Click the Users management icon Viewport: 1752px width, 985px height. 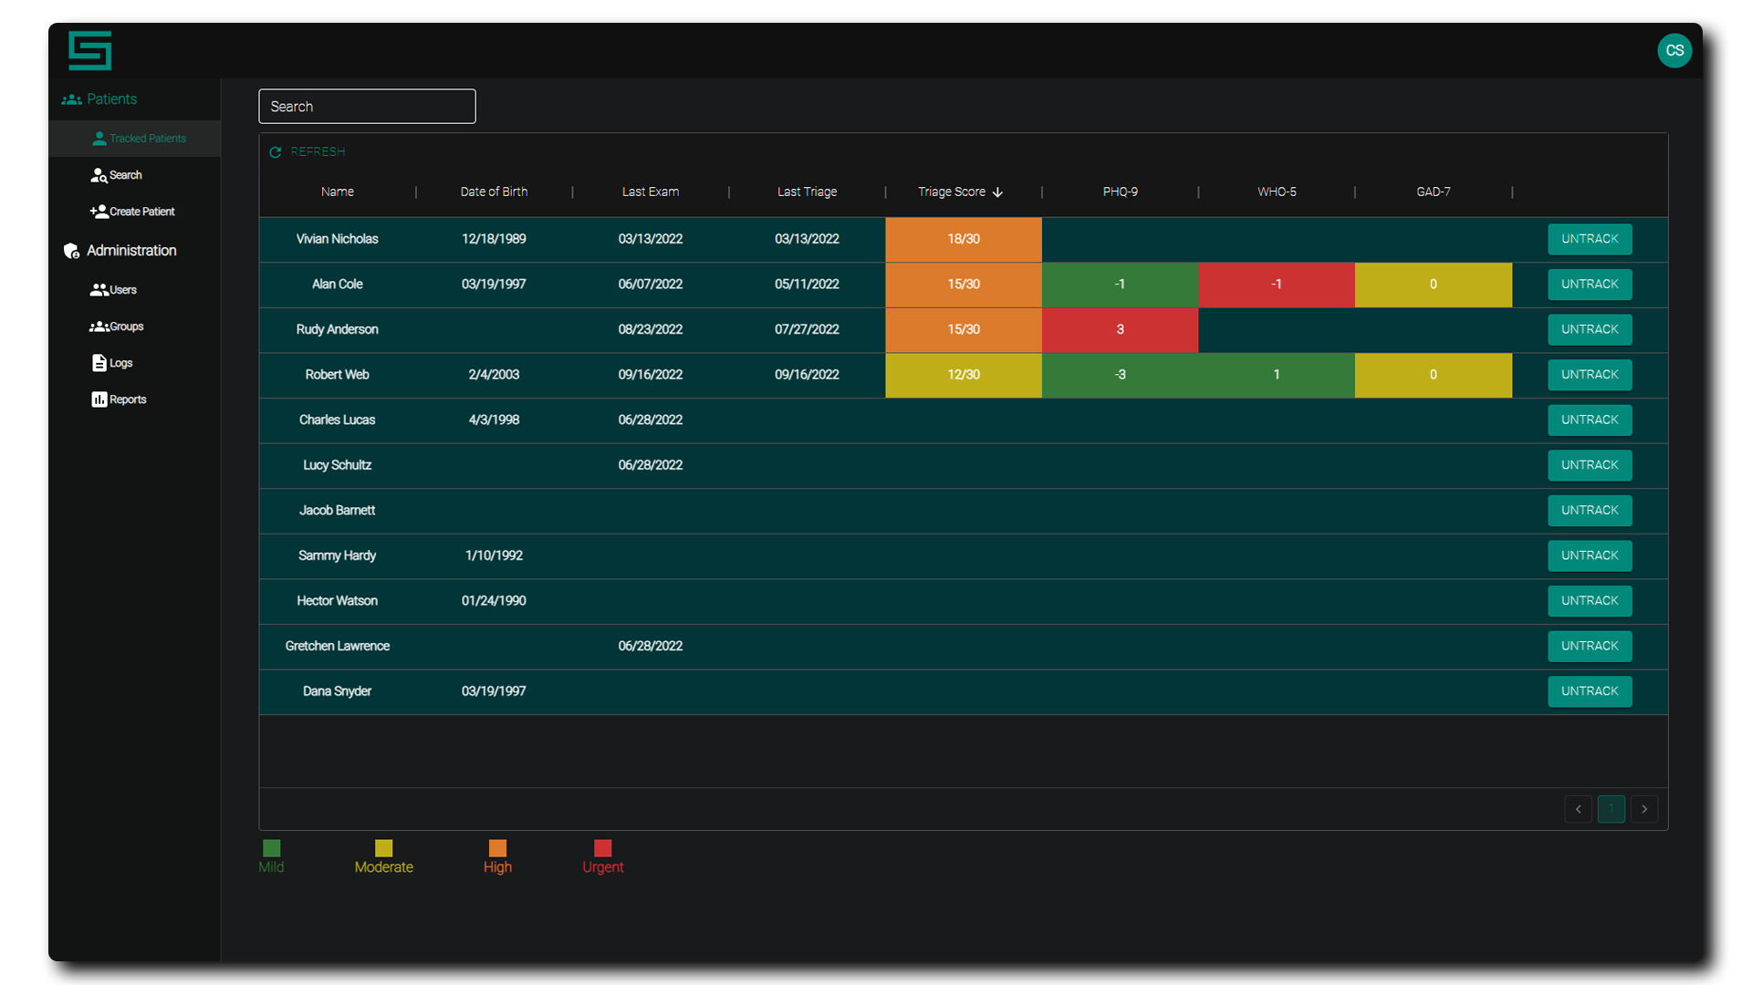(99, 288)
